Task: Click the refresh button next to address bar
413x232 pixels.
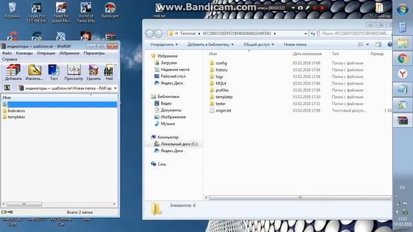Action: (313, 34)
